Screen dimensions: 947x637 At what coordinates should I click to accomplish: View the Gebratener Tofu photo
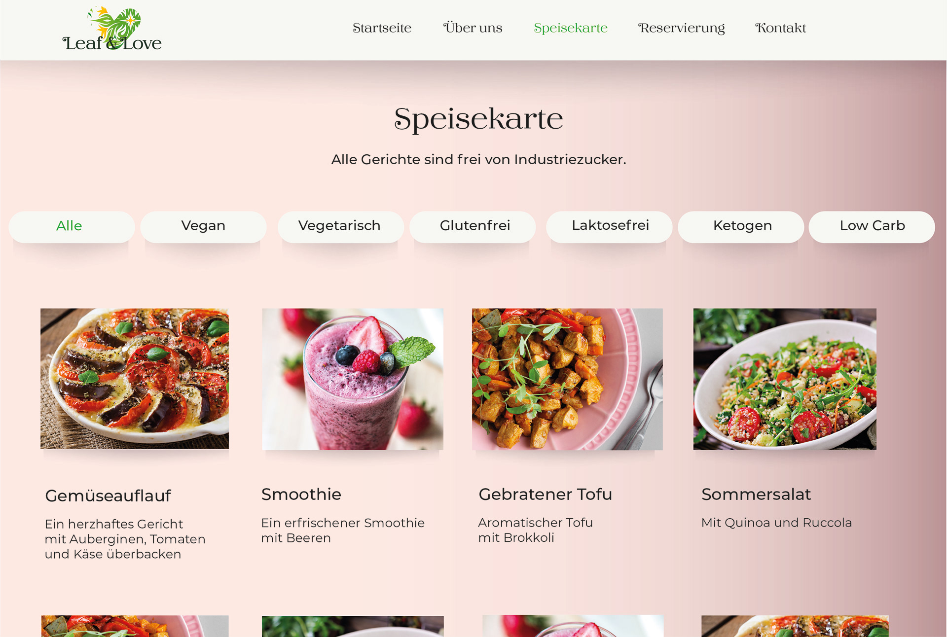pos(567,379)
